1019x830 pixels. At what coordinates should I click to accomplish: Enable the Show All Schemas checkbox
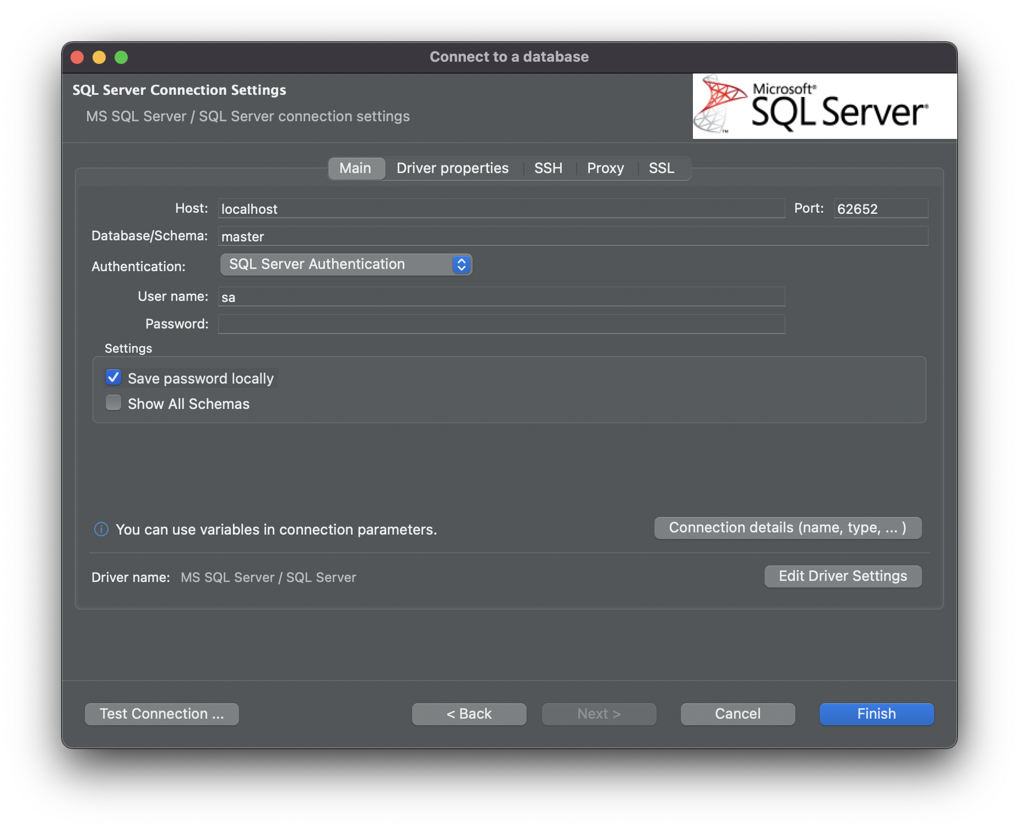click(x=113, y=403)
